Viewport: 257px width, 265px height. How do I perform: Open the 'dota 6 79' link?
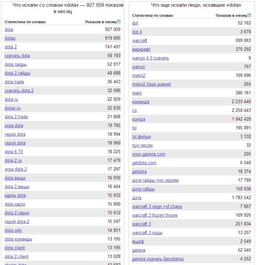click(14, 152)
